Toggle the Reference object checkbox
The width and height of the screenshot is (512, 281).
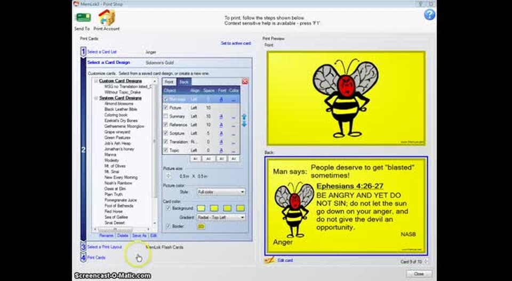166,125
